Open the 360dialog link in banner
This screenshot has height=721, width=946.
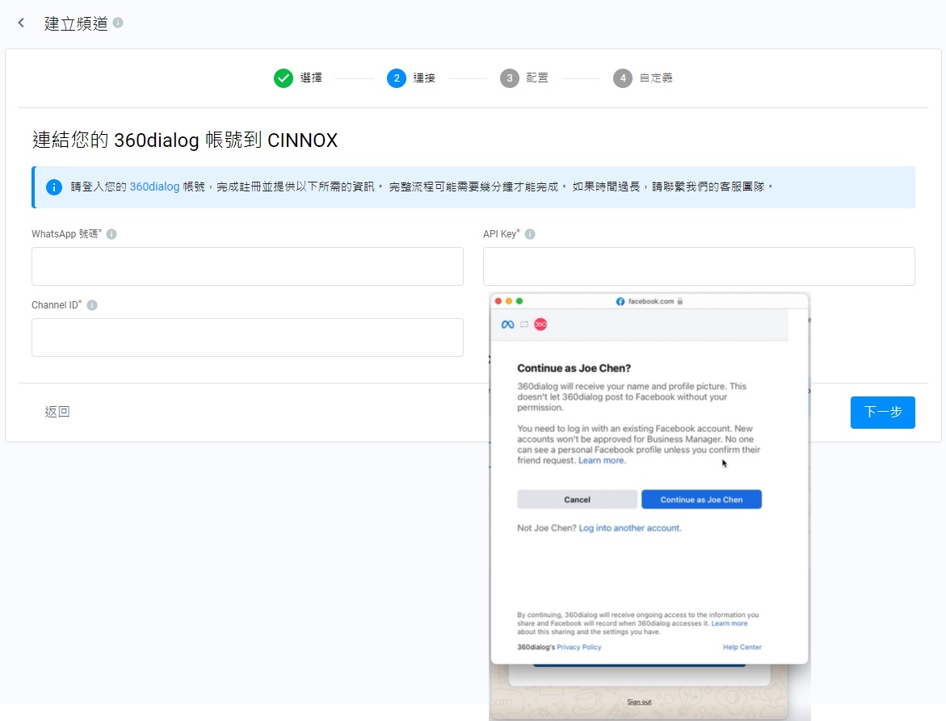coord(154,187)
